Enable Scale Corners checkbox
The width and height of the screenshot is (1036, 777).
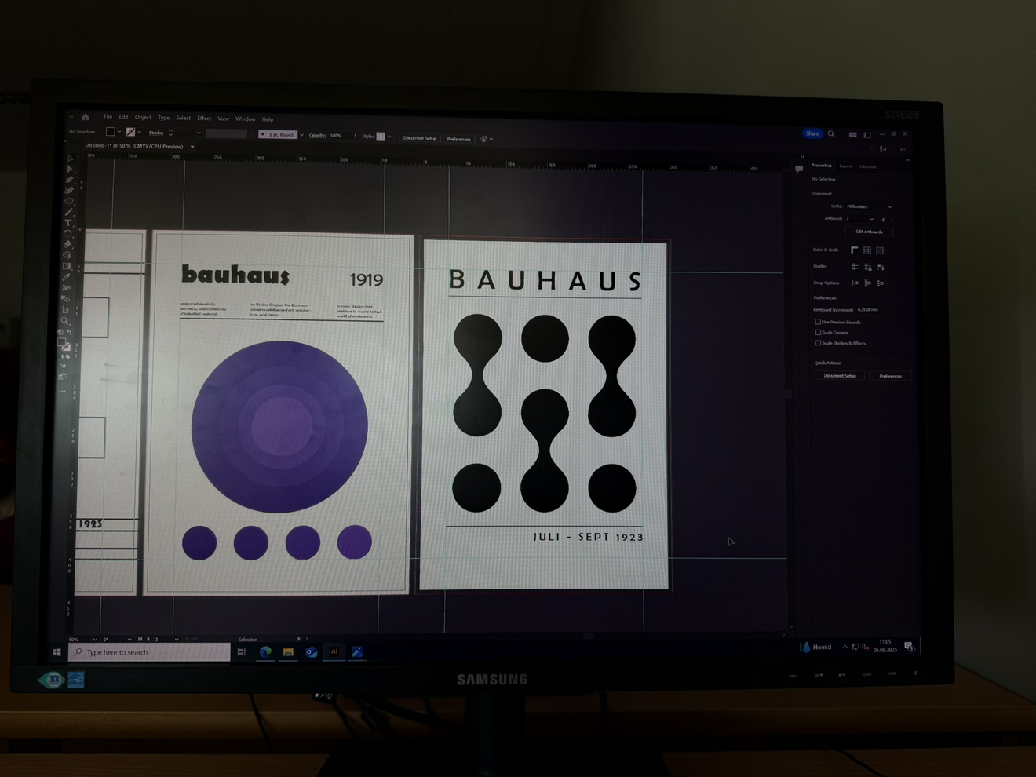tap(818, 332)
